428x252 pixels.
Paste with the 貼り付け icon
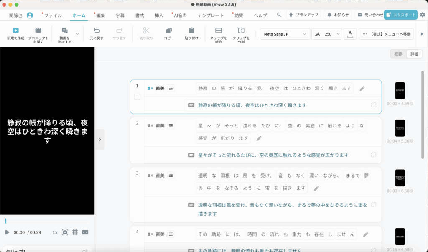(x=191, y=31)
